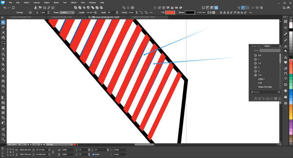Toggle the Each checkbox

(94, 154)
